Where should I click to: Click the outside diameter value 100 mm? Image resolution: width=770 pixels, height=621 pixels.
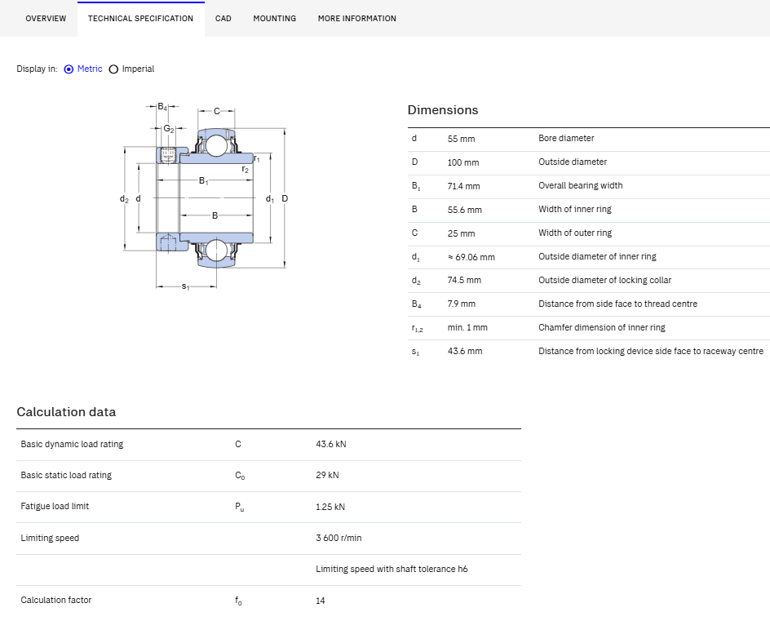tap(463, 162)
